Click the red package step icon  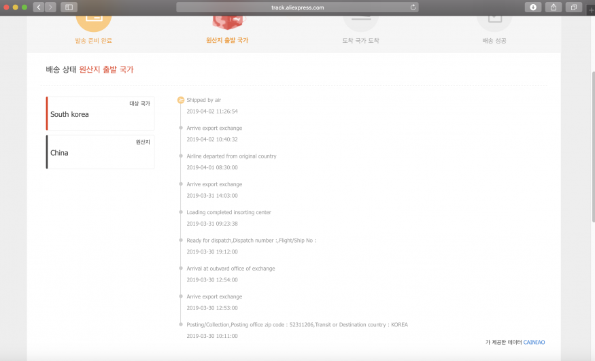228,22
